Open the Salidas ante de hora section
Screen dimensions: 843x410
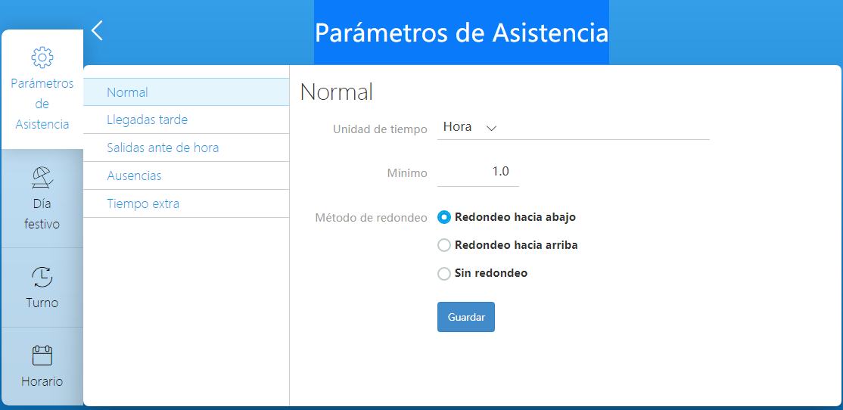186,148
